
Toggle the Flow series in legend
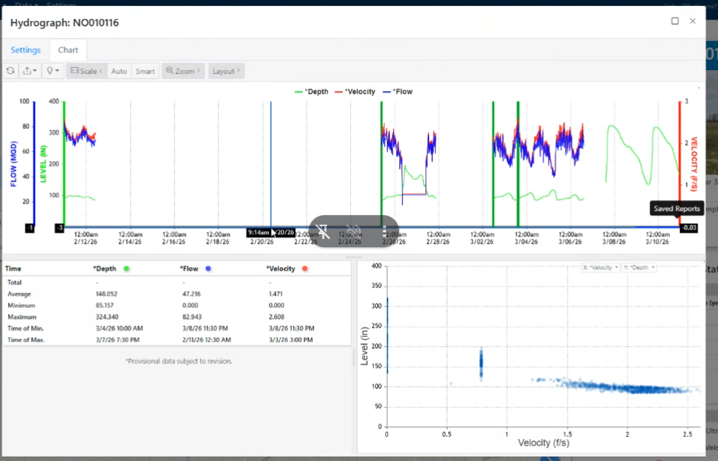tap(402, 92)
